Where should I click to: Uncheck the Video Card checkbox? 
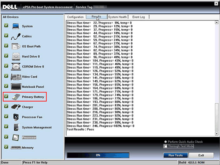6,76
